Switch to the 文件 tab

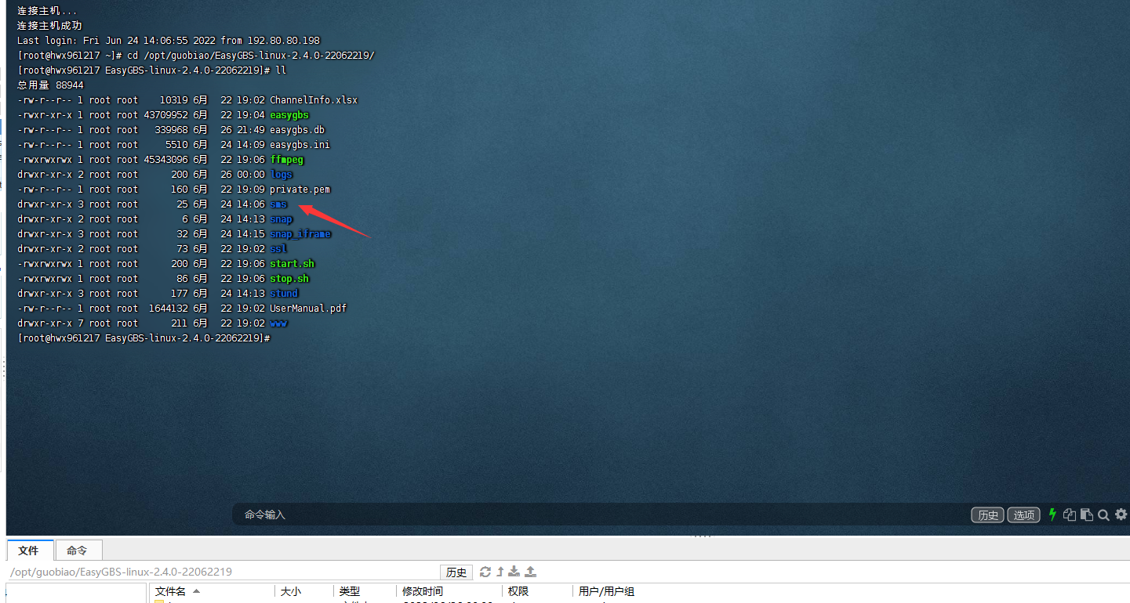(29, 551)
